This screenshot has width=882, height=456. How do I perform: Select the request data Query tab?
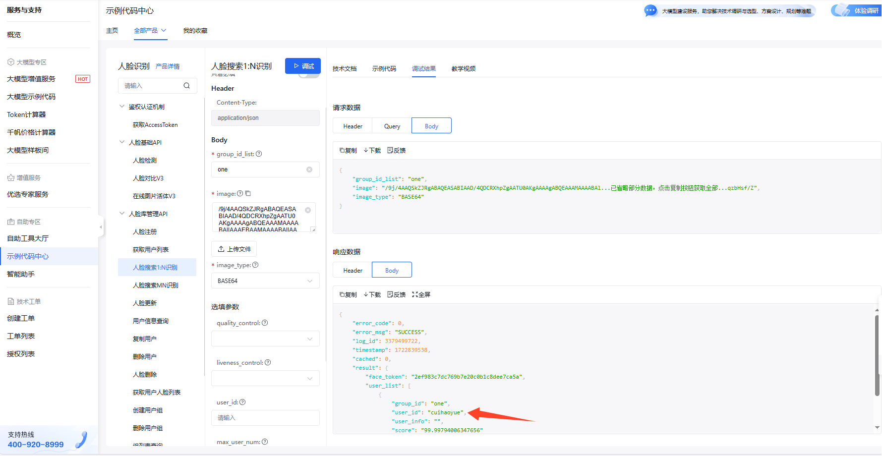click(x=392, y=126)
